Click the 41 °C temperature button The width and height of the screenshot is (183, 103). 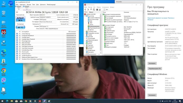click(20, 27)
